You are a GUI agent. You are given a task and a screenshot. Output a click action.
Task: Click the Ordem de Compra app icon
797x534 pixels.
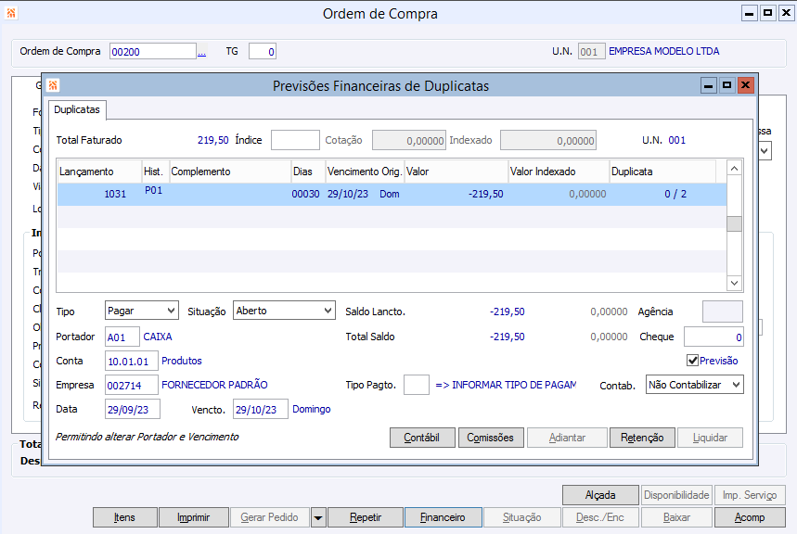(12, 14)
